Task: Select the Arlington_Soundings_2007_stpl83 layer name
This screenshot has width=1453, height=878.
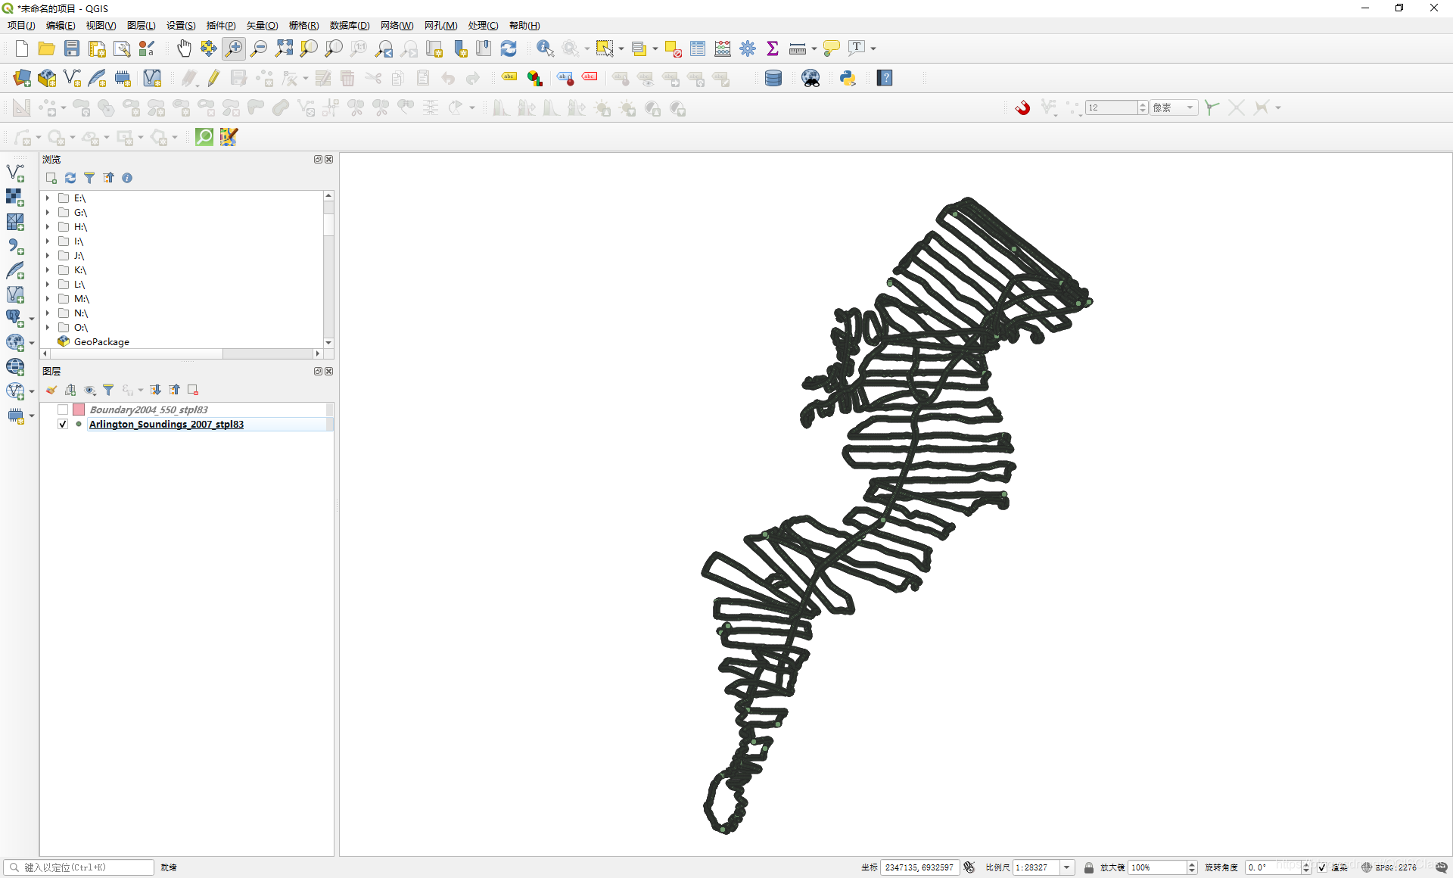Action: pos(166,424)
